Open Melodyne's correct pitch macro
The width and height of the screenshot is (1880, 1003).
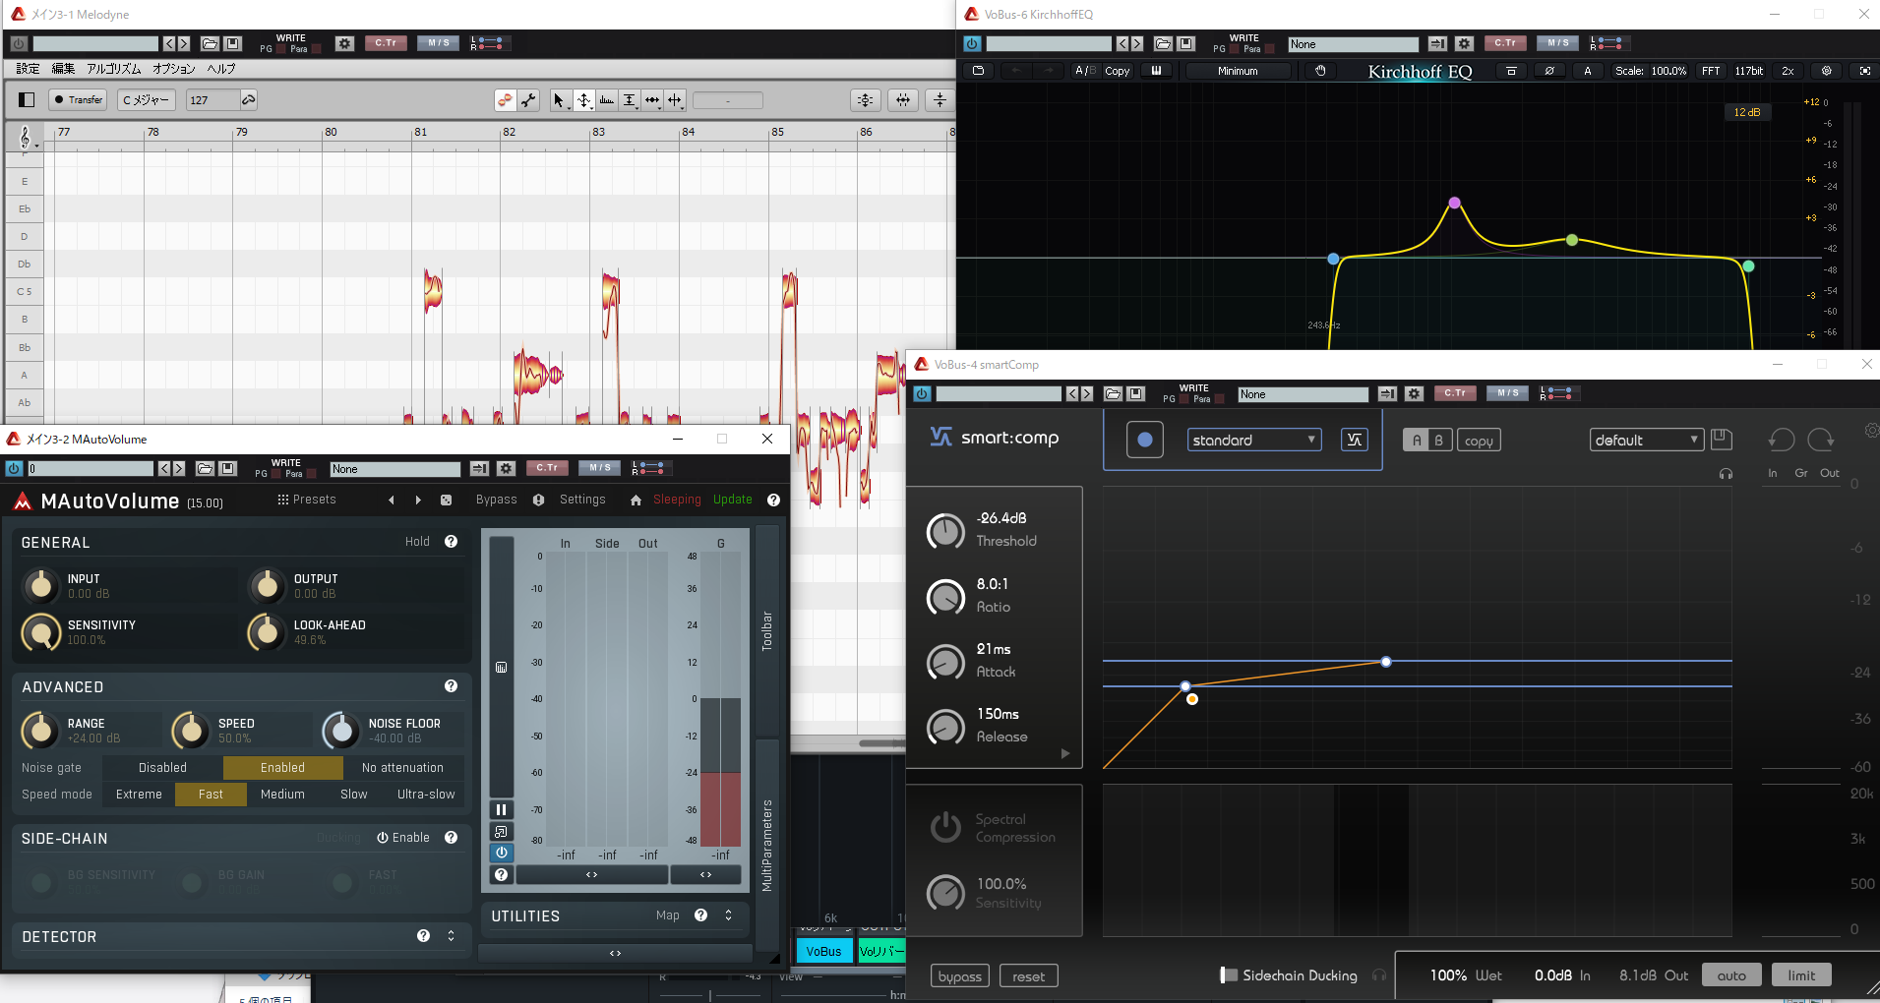tap(865, 100)
